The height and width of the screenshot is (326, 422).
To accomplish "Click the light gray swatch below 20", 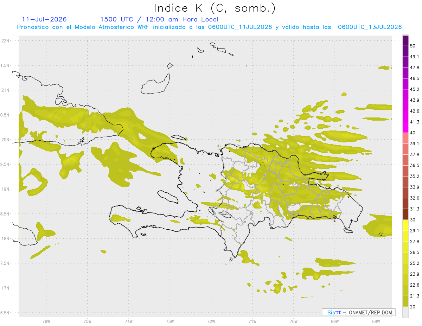I will coord(405,312).
